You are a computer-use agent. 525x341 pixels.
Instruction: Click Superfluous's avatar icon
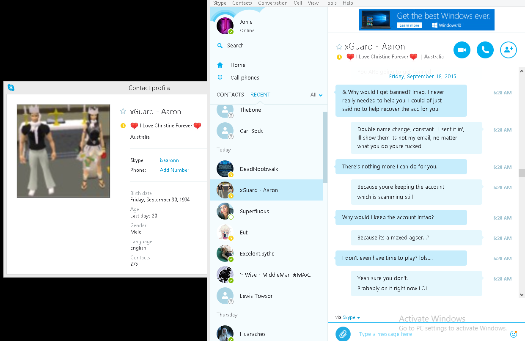pyautogui.click(x=225, y=211)
